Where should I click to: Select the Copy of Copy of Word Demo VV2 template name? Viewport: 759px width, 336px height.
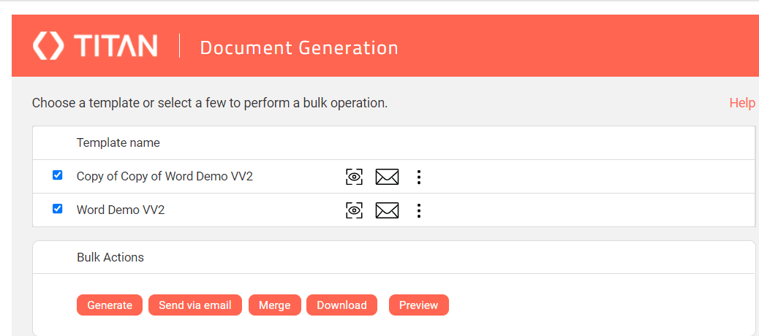[165, 176]
